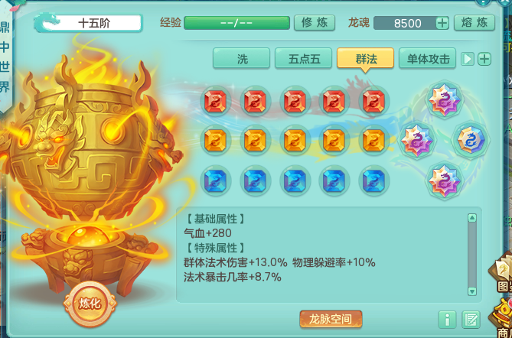
Task: Open the 单体攻击 tab
Action: 427,58
